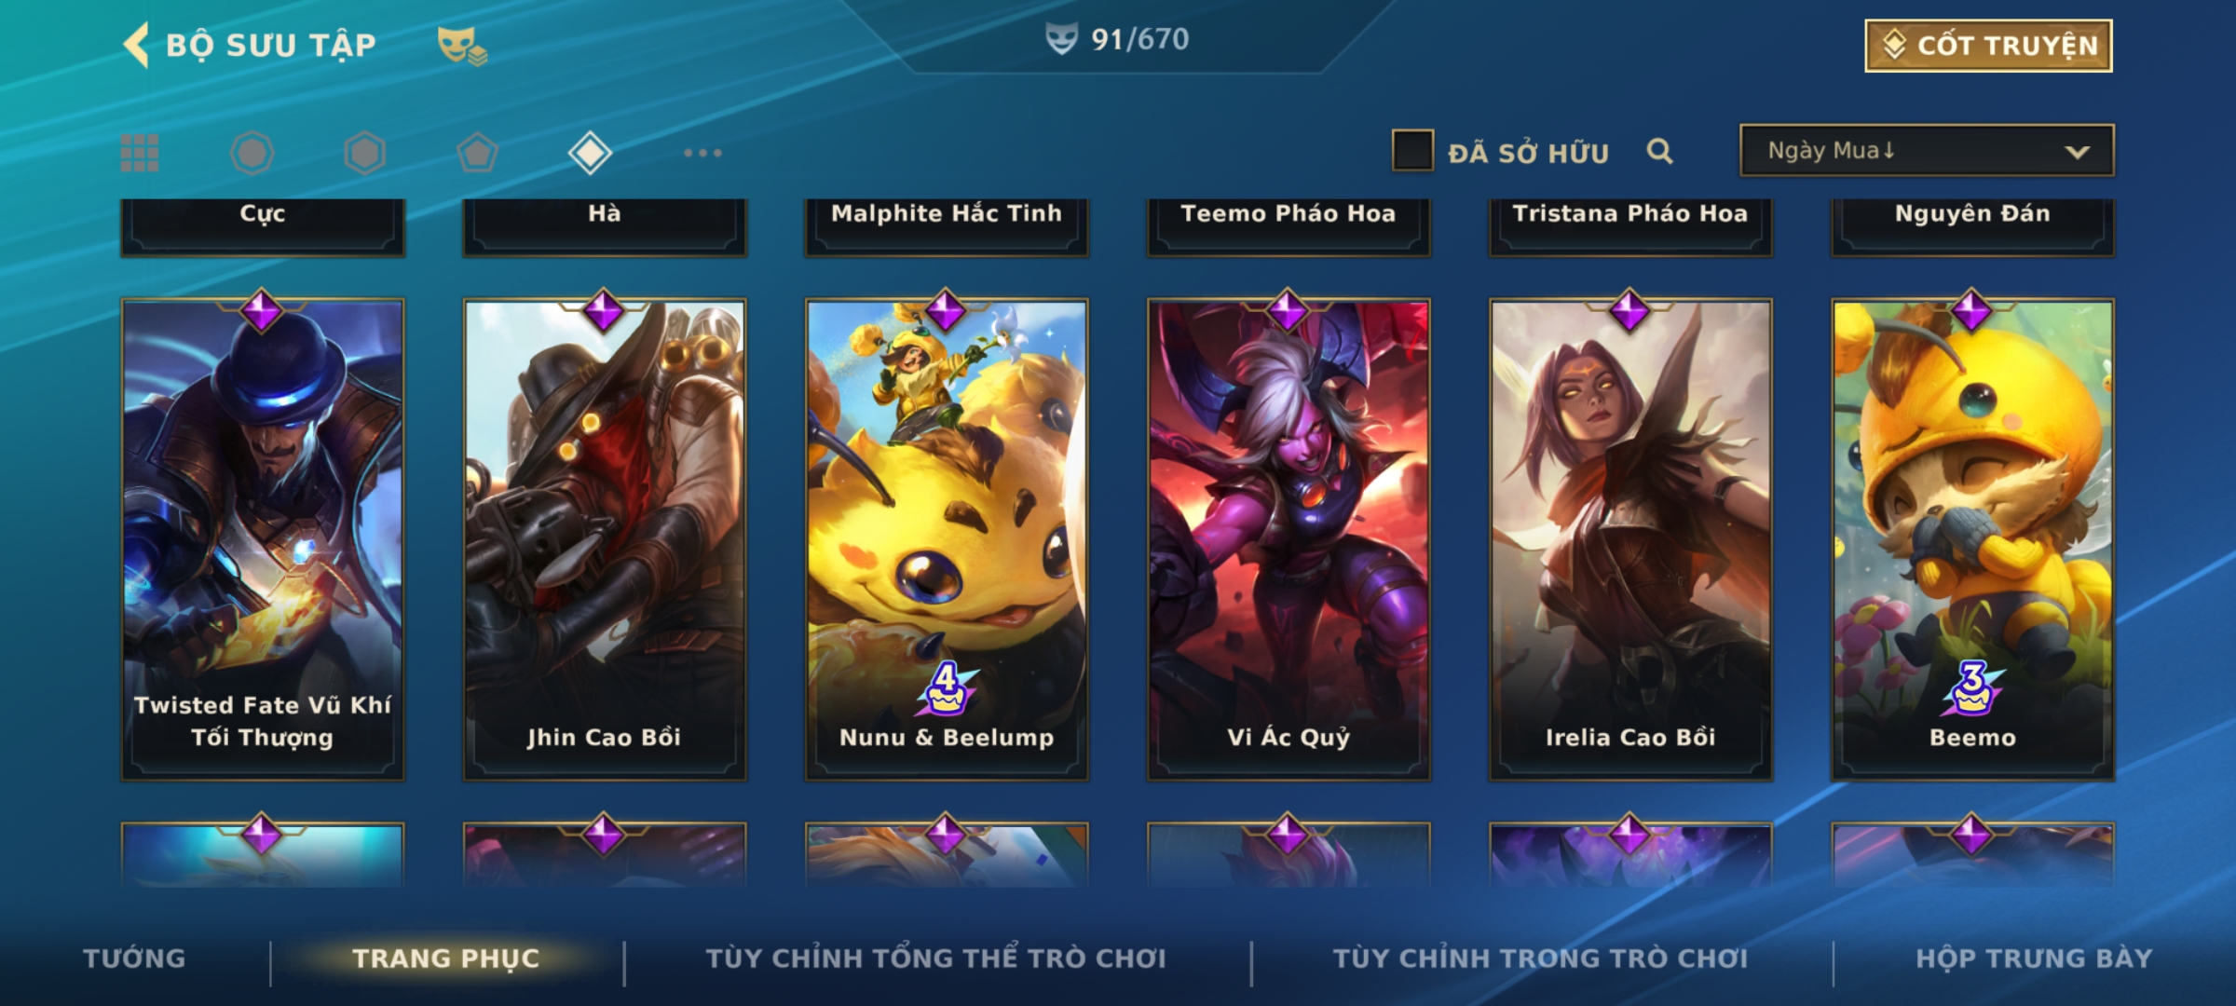
Task: Open the mask and coins skin shop icon
Action: pos(462,45)
